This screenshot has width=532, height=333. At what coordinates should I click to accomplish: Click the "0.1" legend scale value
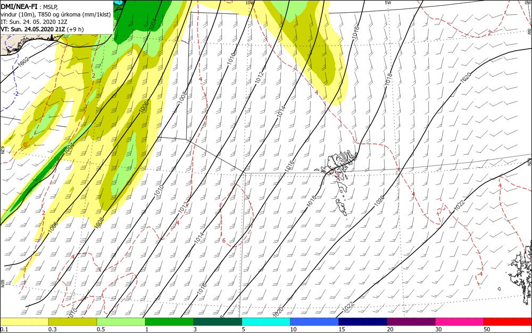4,329
